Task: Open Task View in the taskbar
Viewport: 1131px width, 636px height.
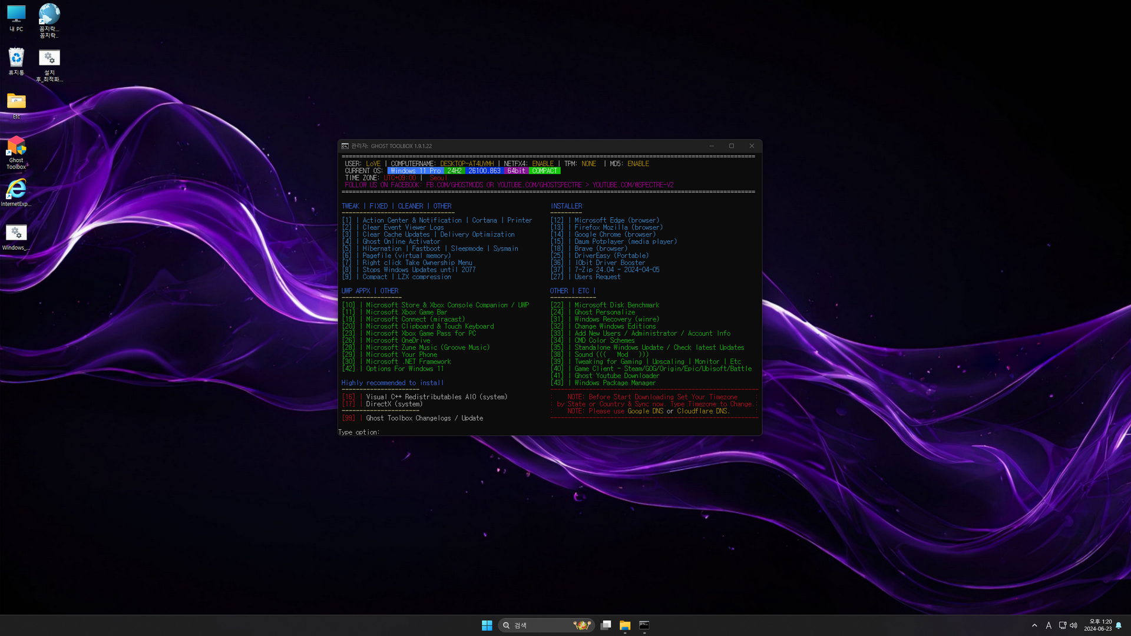Action: [x=606, y=625]
